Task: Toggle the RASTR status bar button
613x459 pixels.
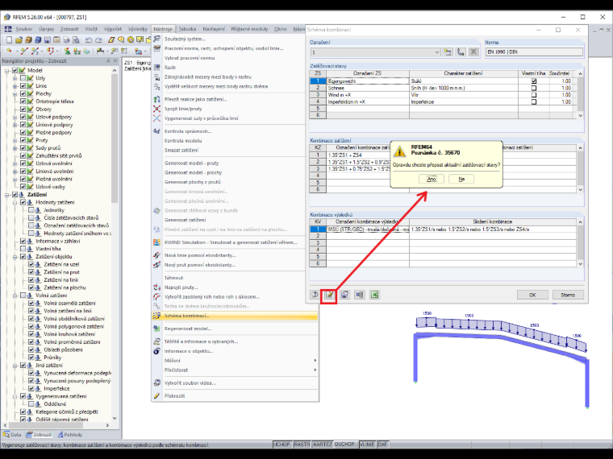Action: [x=302, y=445]
